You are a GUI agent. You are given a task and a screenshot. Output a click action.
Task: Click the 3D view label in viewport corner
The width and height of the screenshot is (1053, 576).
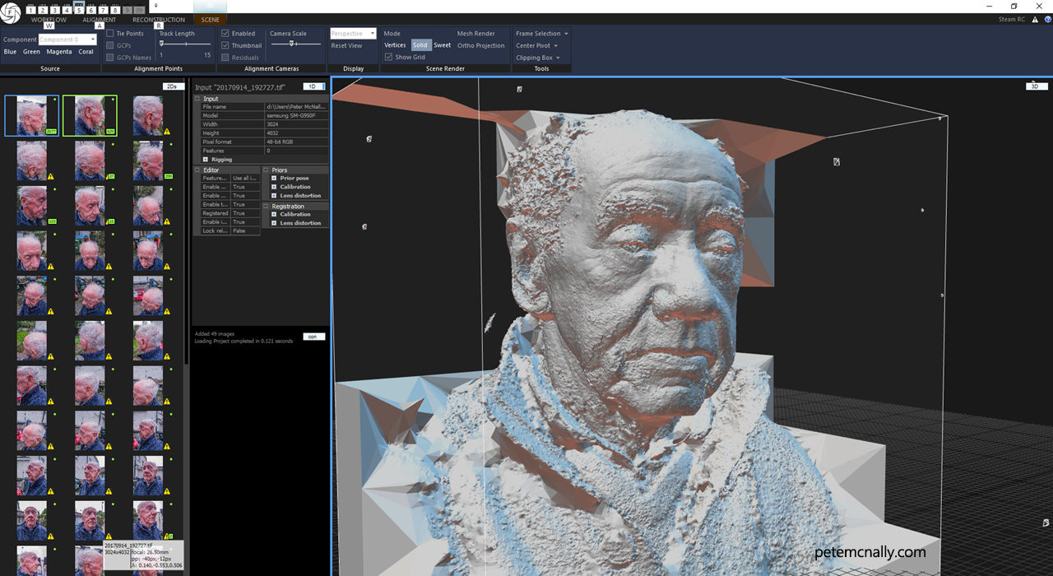tap(1035, 86)
